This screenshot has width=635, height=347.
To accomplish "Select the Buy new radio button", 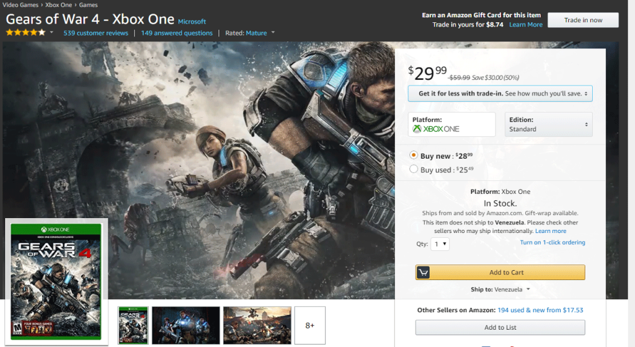I will (414, 155).
